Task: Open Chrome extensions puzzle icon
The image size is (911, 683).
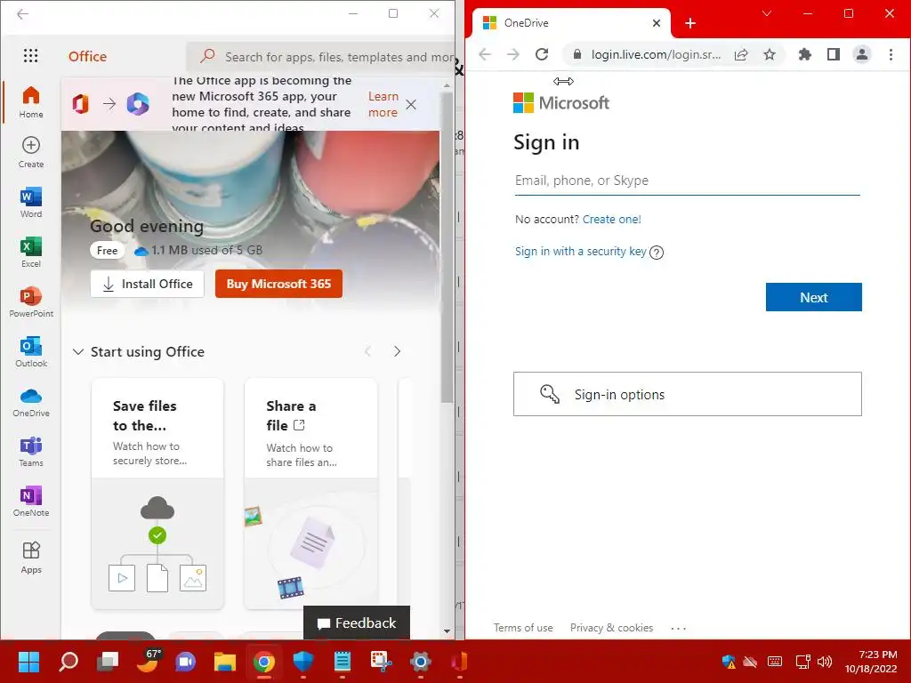Action: tap(804, 54)
